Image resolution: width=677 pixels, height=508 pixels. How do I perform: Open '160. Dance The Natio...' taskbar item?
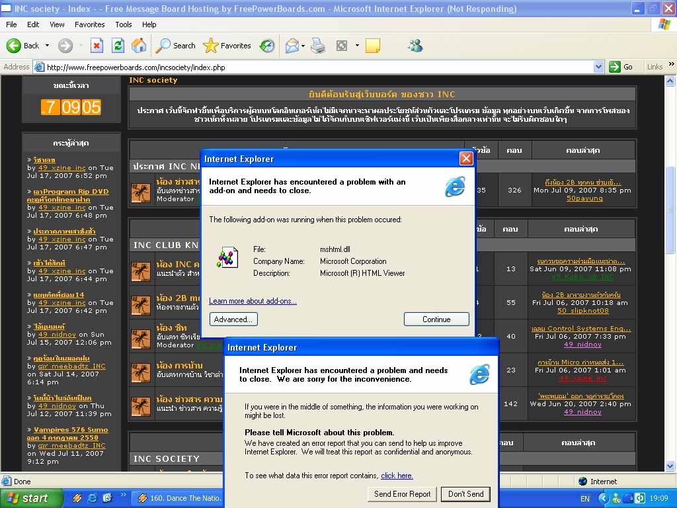[x=177, y=498]
